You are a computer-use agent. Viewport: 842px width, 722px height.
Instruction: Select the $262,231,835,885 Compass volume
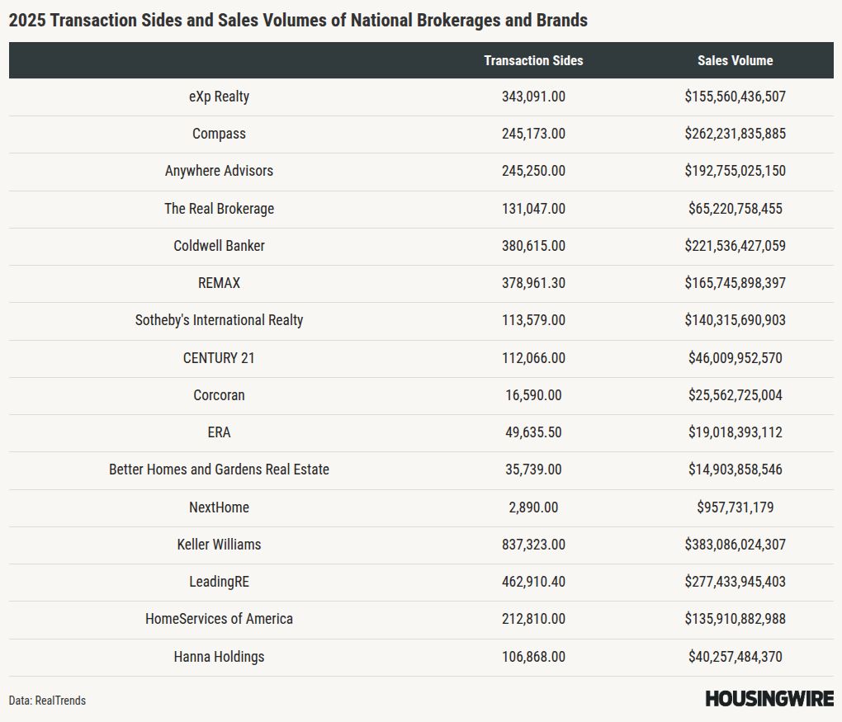tap(735, 134)
